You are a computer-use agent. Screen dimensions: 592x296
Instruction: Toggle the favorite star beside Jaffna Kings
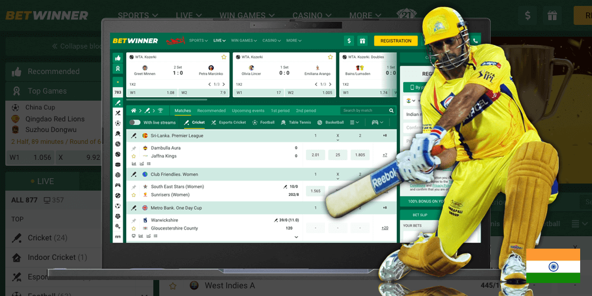pyautogui.click(x=134, y=156)
